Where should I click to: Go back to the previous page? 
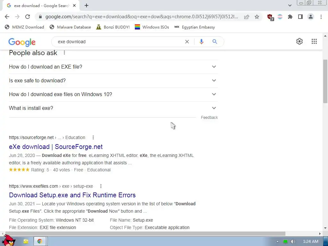click(7, 17)
